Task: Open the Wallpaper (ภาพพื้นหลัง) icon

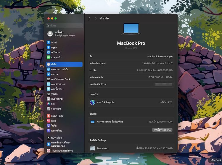Action: [x=49, y=89]
